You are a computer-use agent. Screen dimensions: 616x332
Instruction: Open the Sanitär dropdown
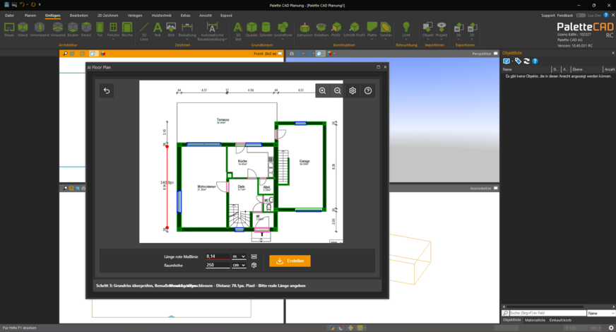point(386,40)
